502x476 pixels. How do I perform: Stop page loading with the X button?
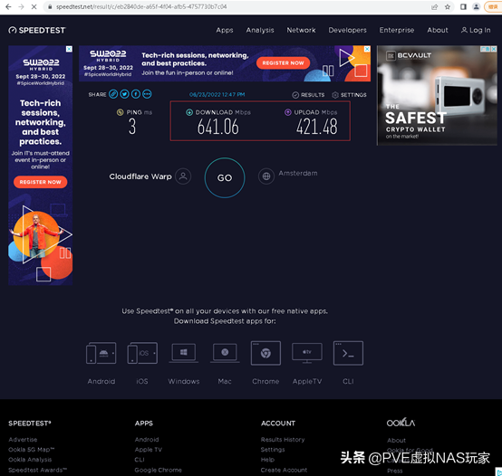pos(34,6)
